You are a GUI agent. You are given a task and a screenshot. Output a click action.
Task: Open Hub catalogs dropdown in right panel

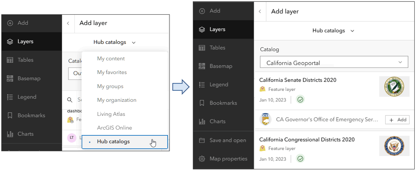[333, 30]
